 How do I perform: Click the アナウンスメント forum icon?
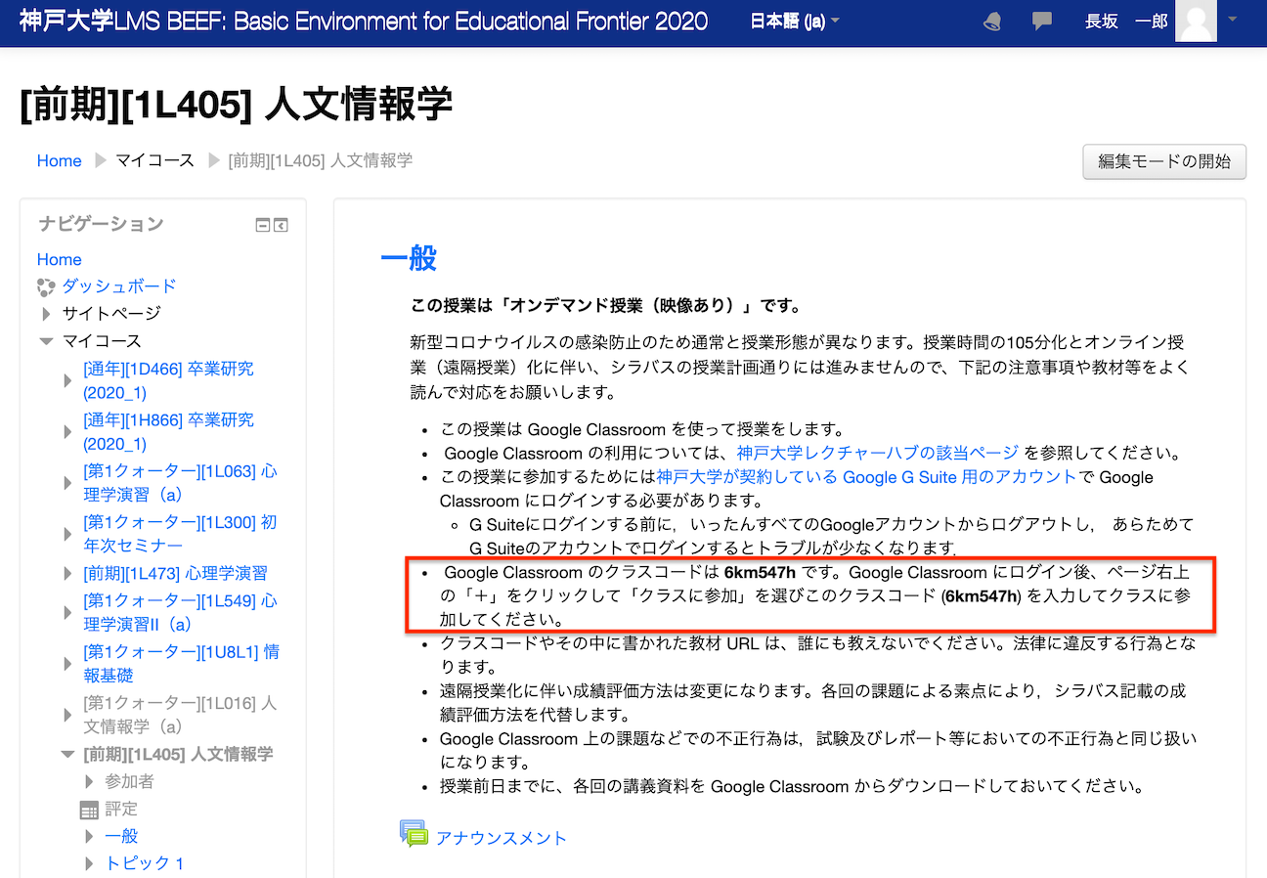[415, 833]
